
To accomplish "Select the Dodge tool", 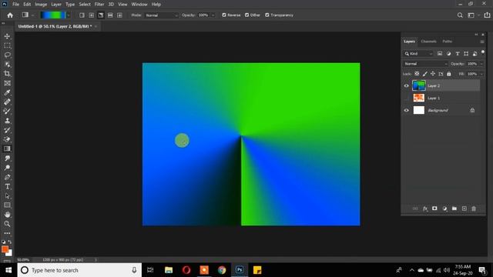I will pyautogui.click(x=7, y=168).
